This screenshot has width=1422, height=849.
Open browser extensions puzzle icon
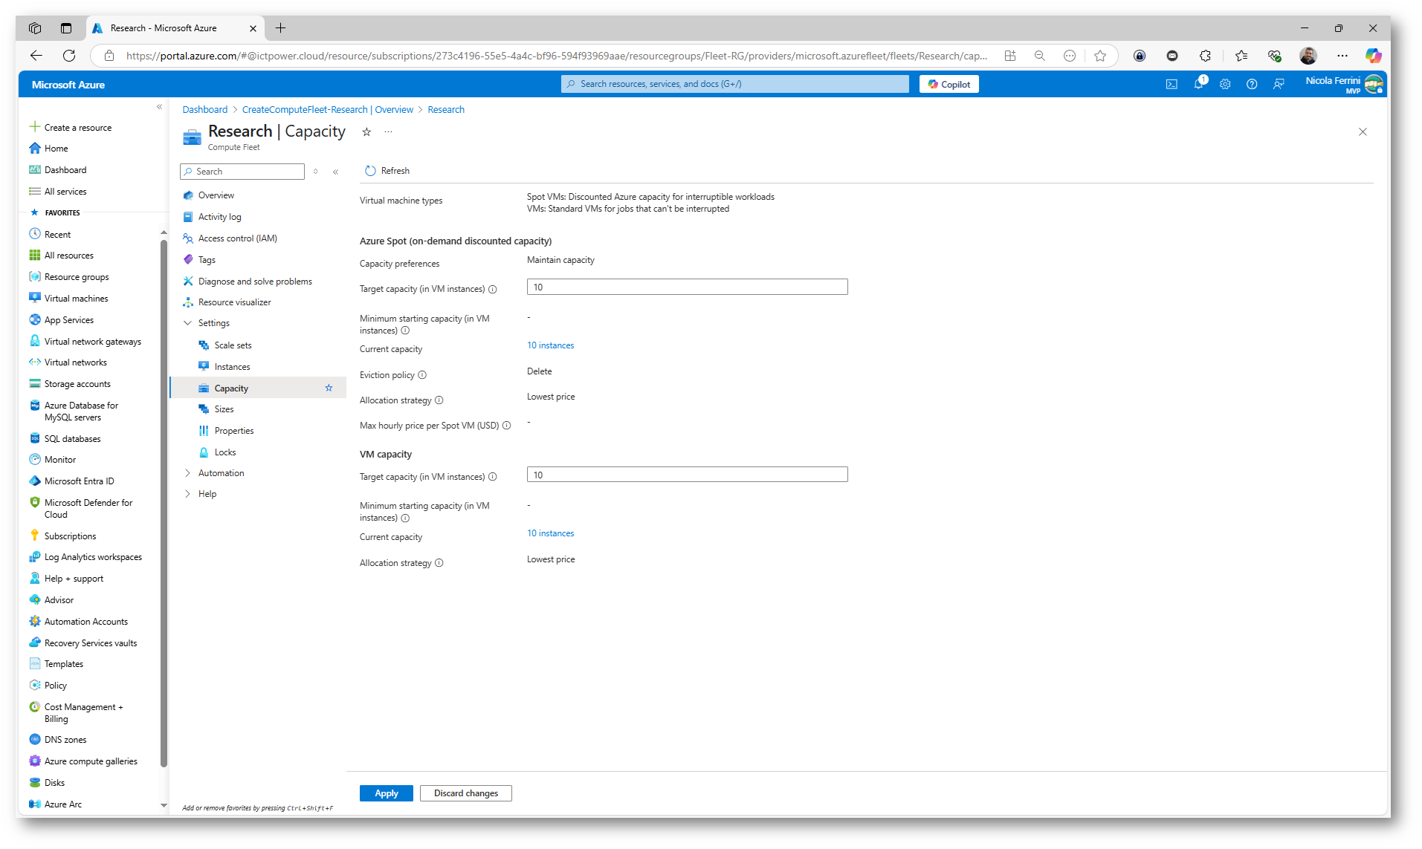click(x=1205, y=56)
